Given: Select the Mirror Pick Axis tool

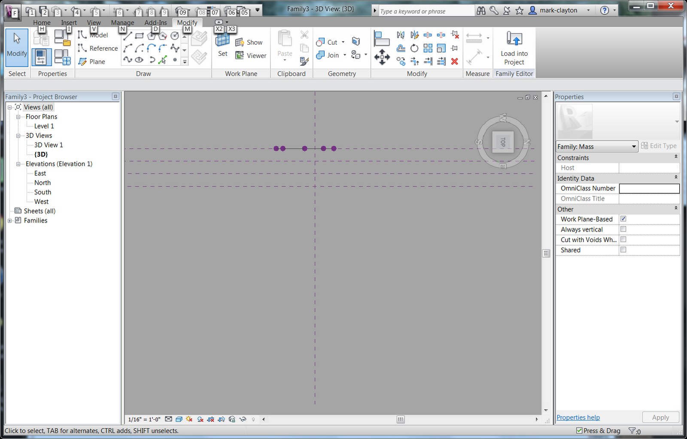Looking at the screenshot, I should coord(401,35).
